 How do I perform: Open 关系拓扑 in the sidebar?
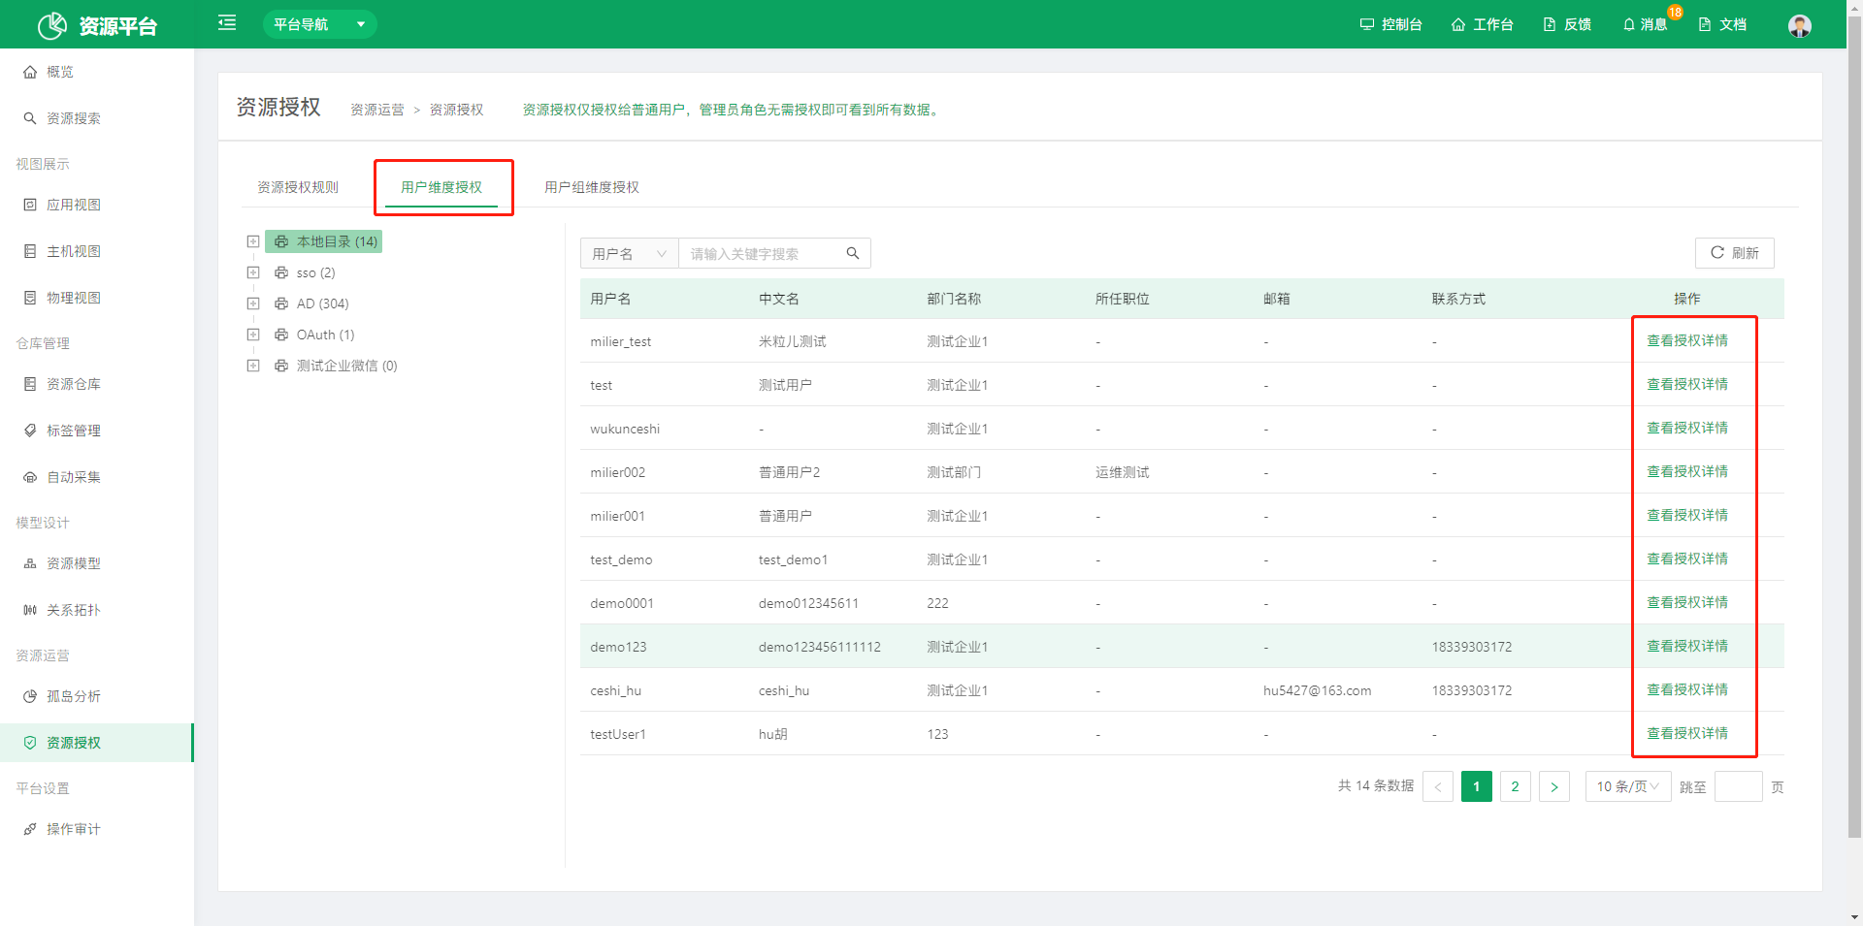click(x=97, y=610)
